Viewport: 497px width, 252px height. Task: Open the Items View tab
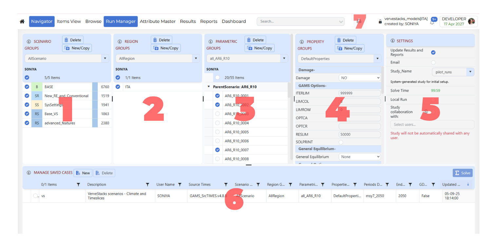(x=69, y=21)
